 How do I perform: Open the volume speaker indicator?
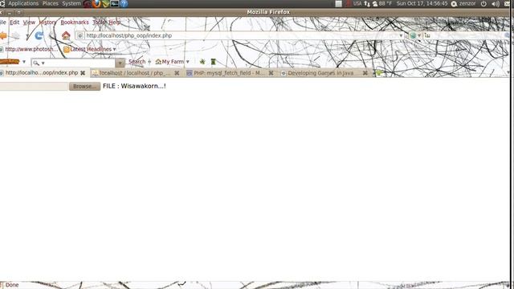(x=495, y=4)
